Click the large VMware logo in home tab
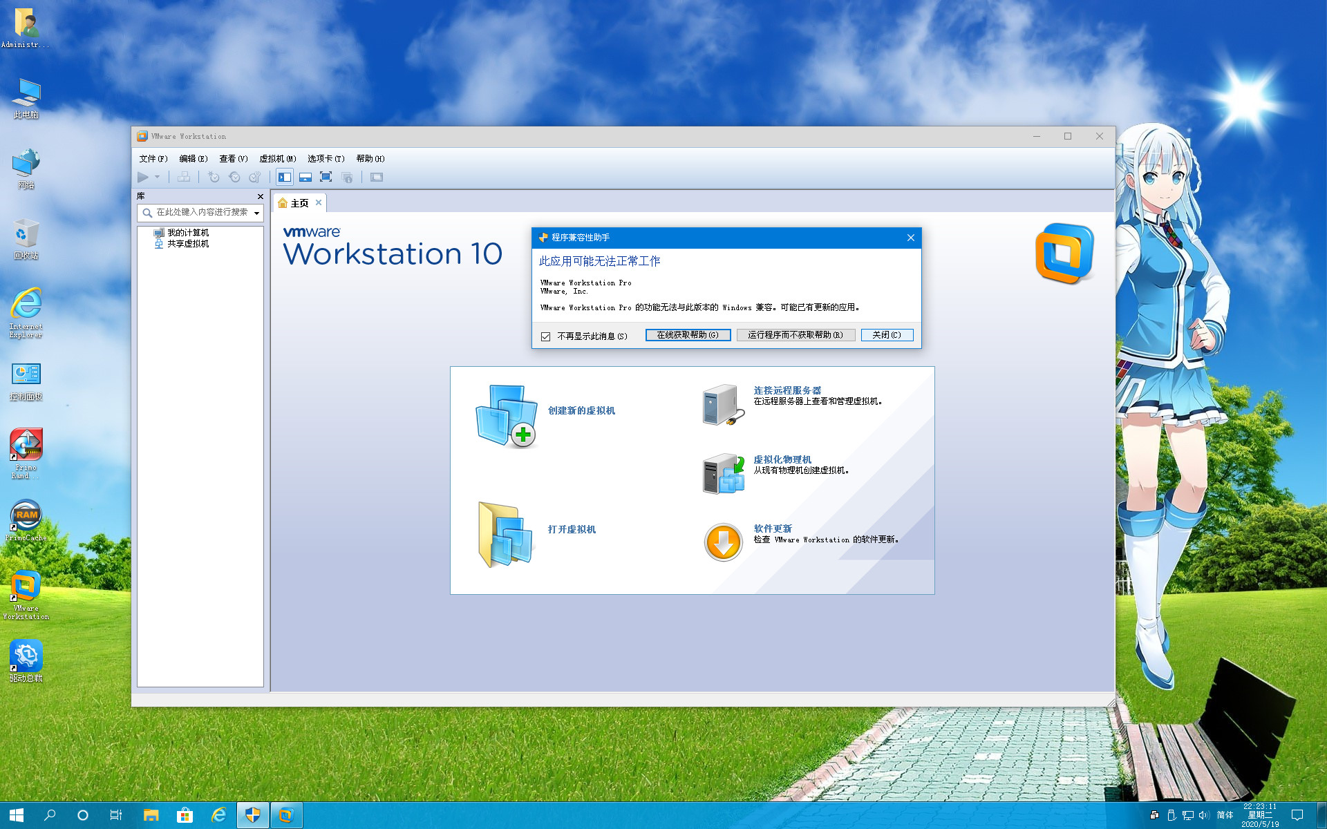The width and height of the screenshot is (1327, 829). (x=1064, y=254)
